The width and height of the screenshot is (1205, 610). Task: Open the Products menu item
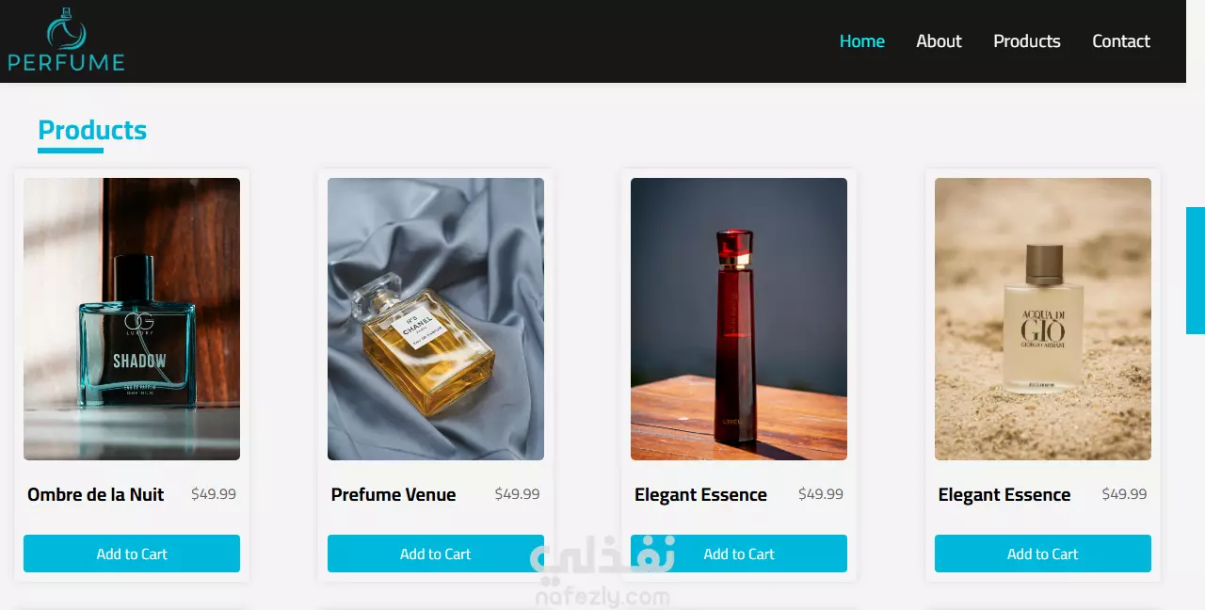point(1027,41)
